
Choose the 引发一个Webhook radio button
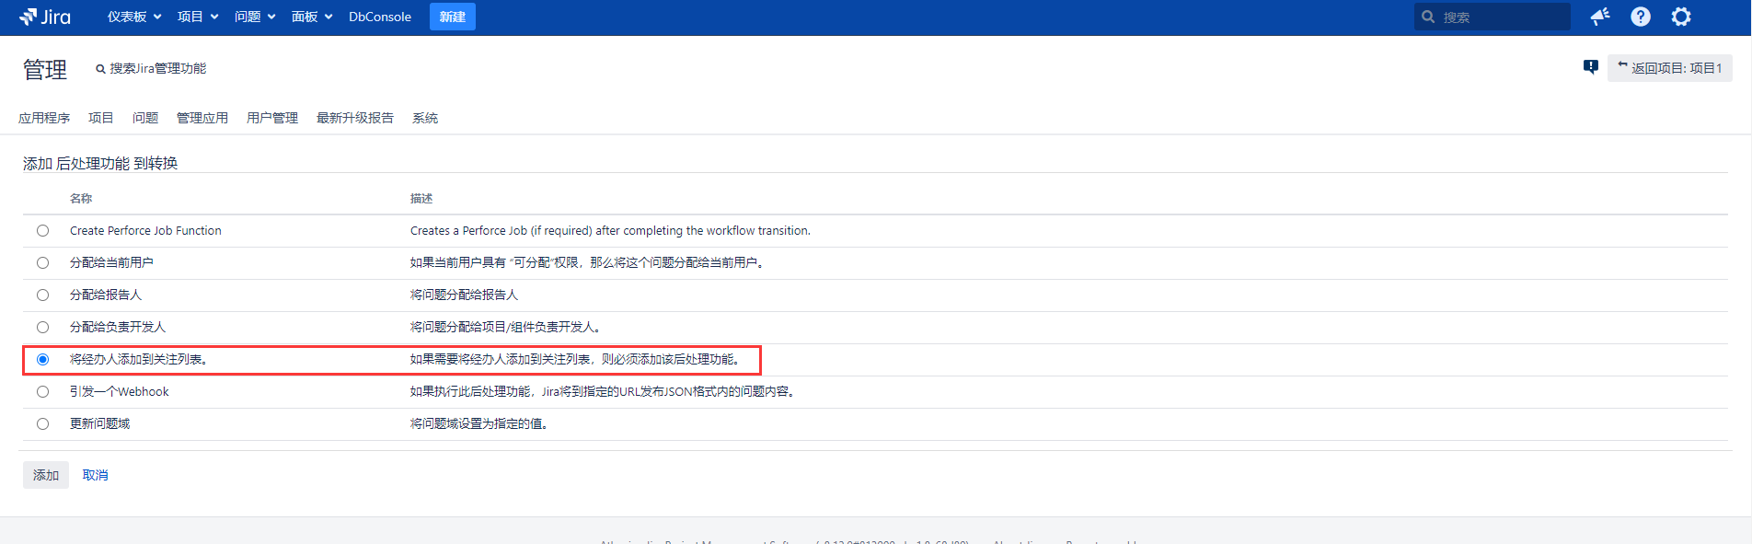pos(43,392)
